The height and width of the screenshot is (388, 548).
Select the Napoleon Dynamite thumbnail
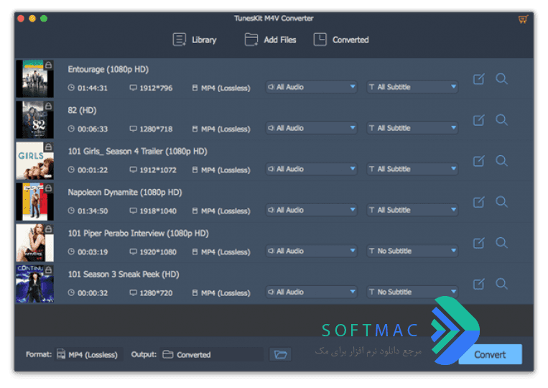pyautogui.click(x=34, y=201)
